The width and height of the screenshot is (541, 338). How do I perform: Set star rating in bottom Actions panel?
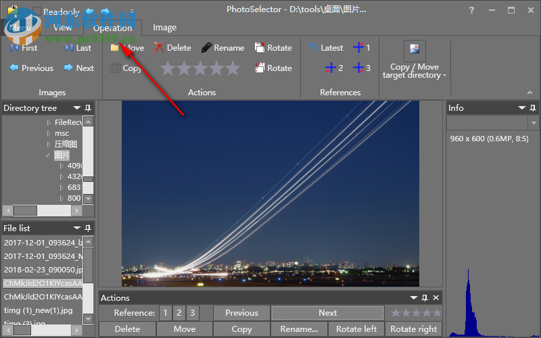pos(416,313)
